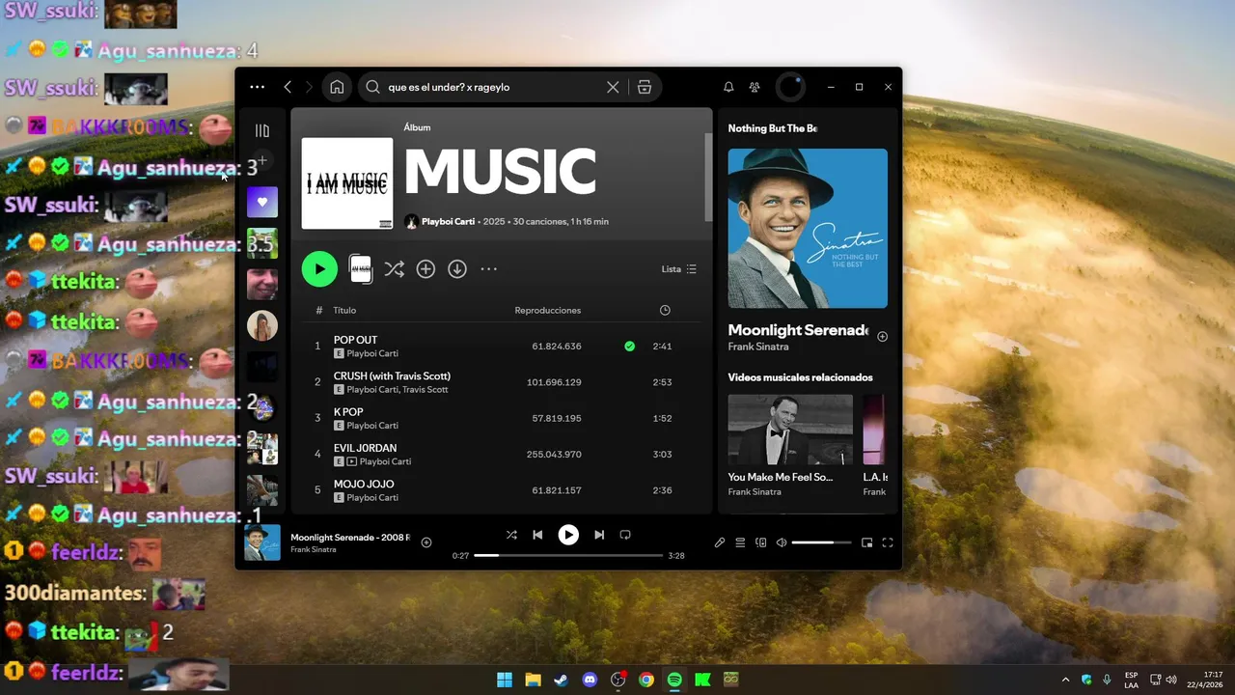This screenshot has width=1235, height=695.
Task: Sort tracks by Reproducciones column
Action: tap(548, 311)
